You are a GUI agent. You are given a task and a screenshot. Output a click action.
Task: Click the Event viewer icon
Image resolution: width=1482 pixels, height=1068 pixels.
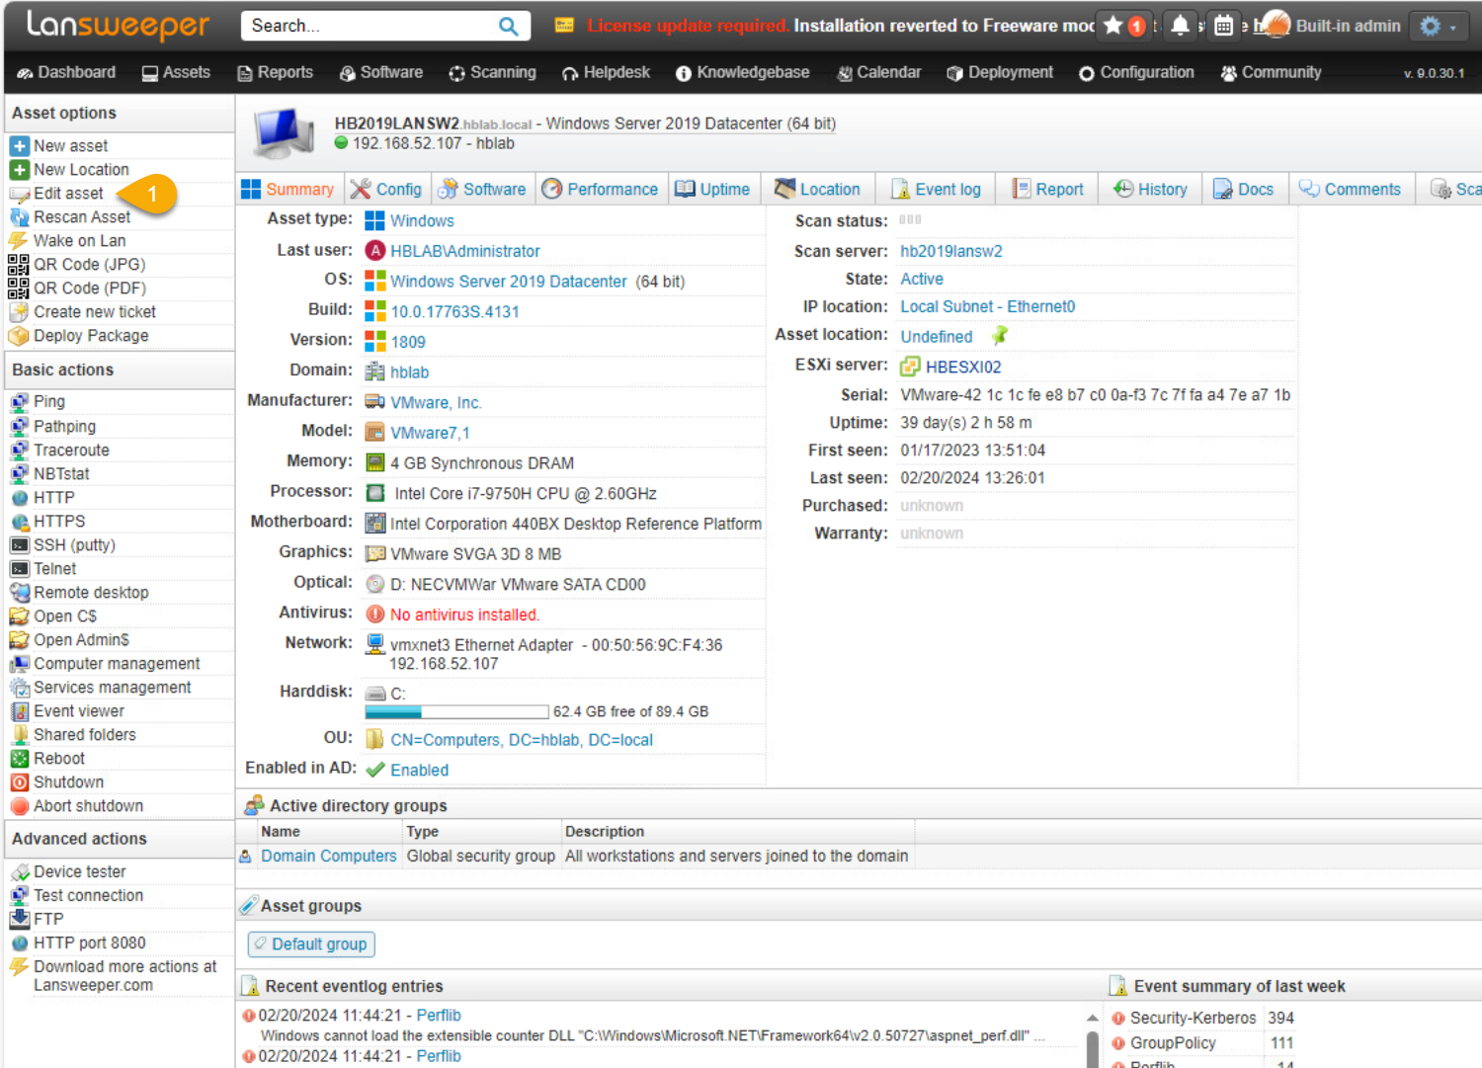pos(19,711)
